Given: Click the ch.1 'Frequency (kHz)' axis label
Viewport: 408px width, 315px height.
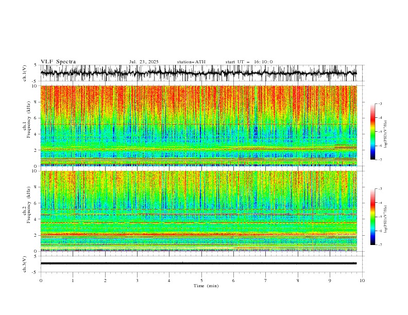Looking at the screenshot, I should [x=28, y=120].
